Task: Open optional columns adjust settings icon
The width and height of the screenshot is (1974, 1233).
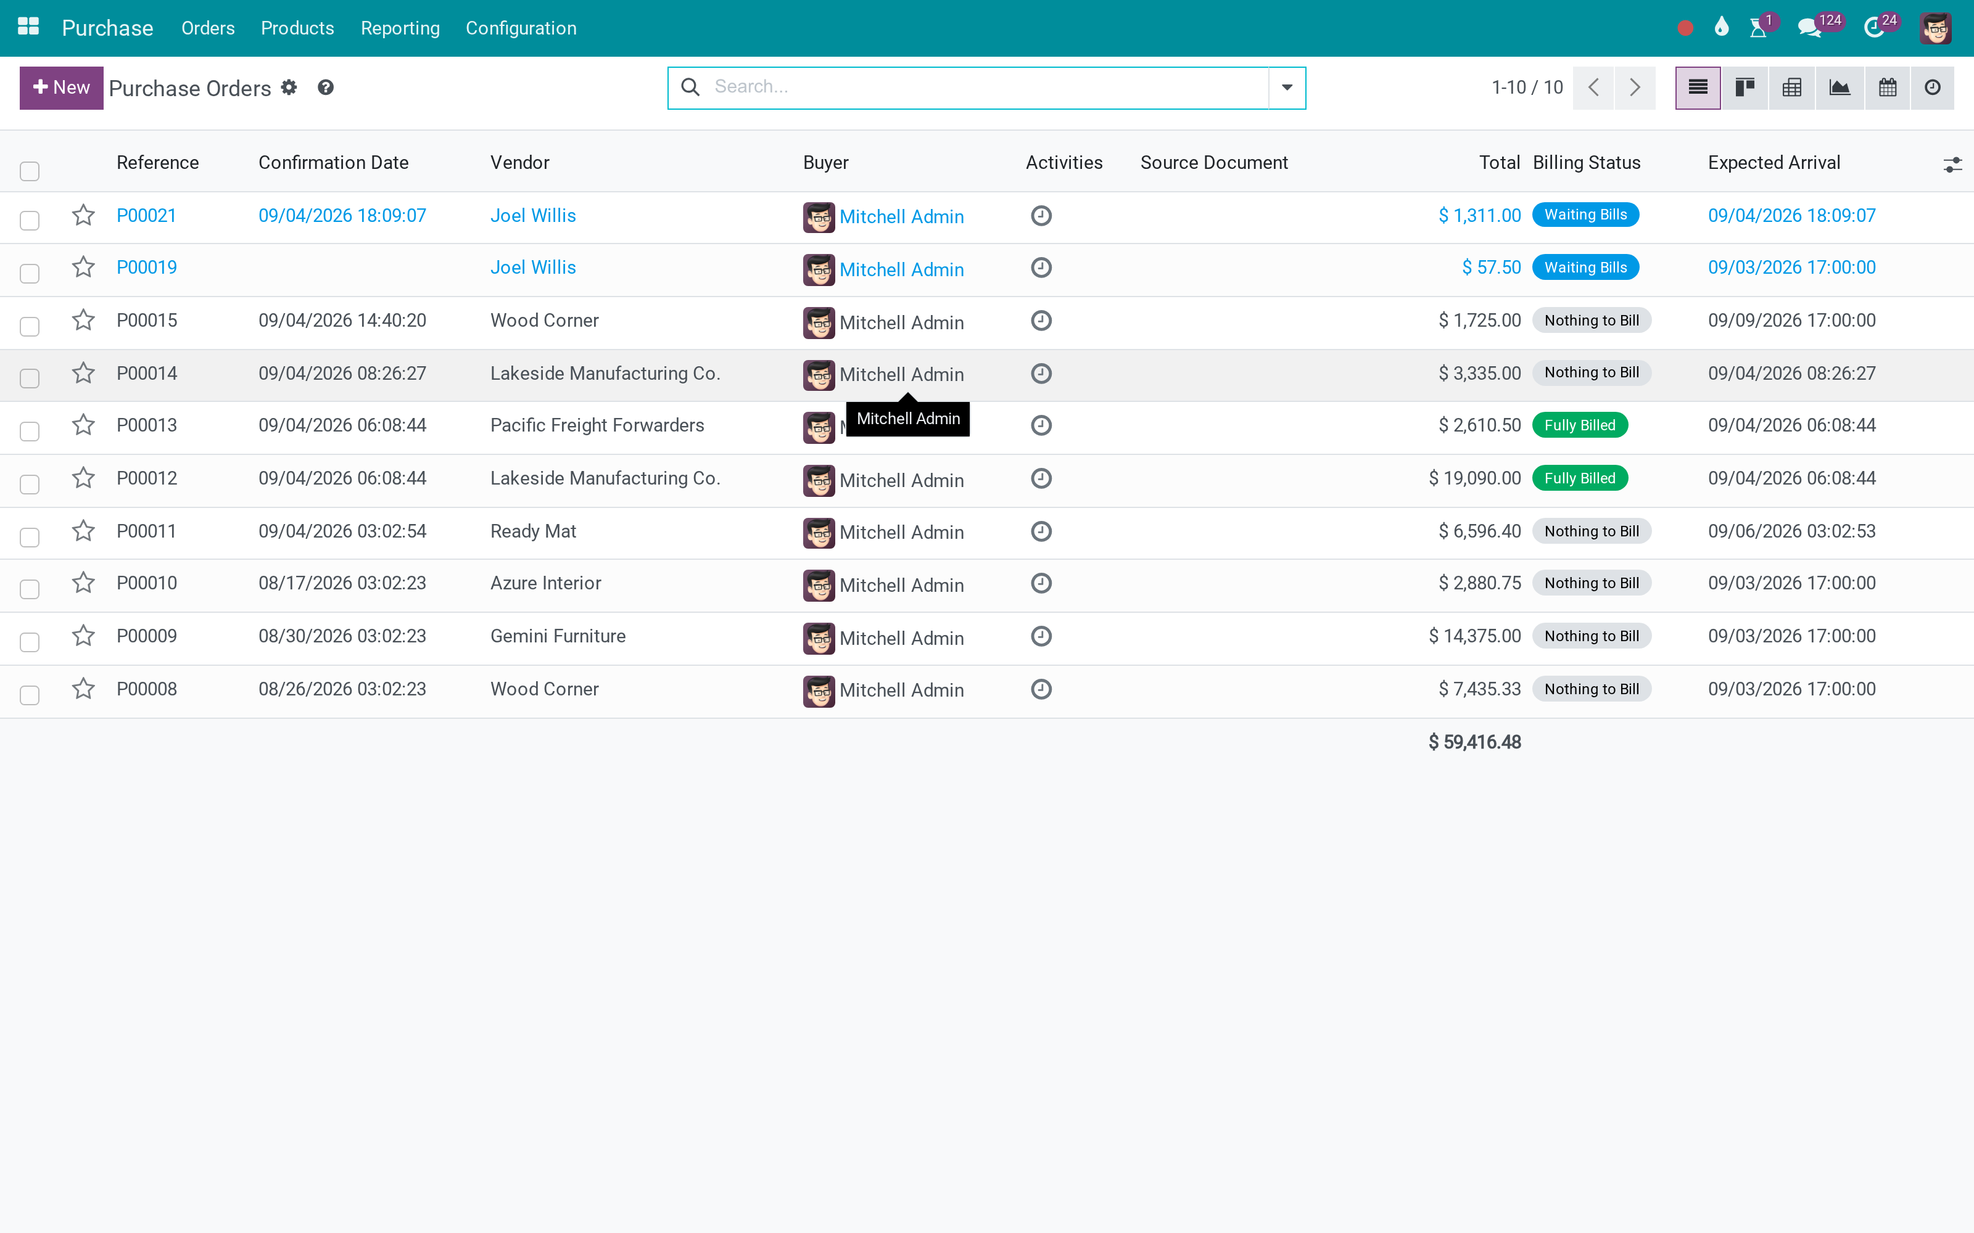Action: point(1952,165)
